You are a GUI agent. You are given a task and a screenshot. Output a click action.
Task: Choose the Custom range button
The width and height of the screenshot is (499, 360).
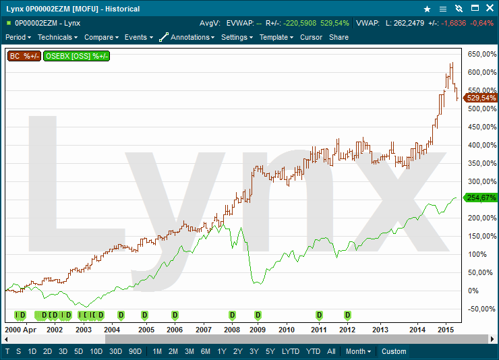click(394, 351)
